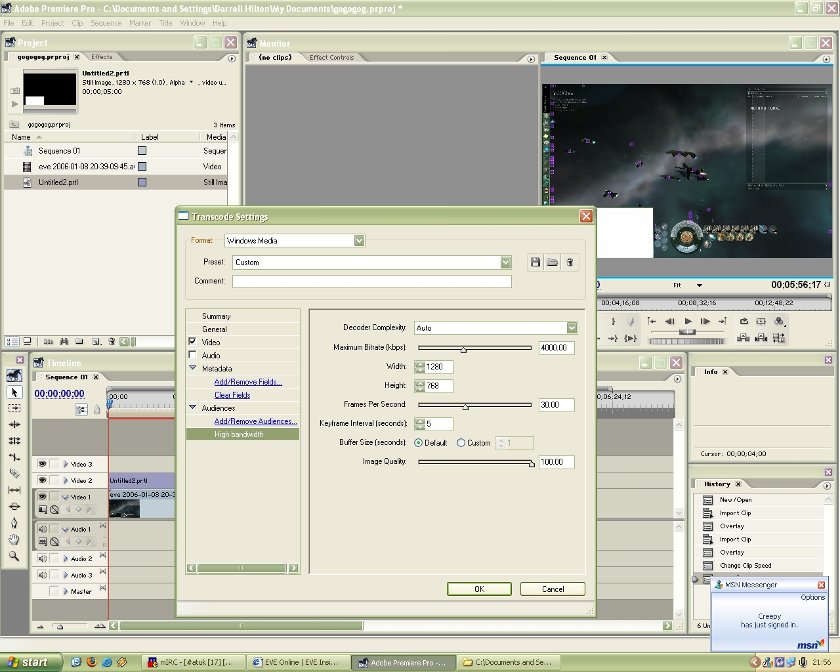Toggle Snap in the Timeline panel
840x672 pixels.
(x=81, y=409)
